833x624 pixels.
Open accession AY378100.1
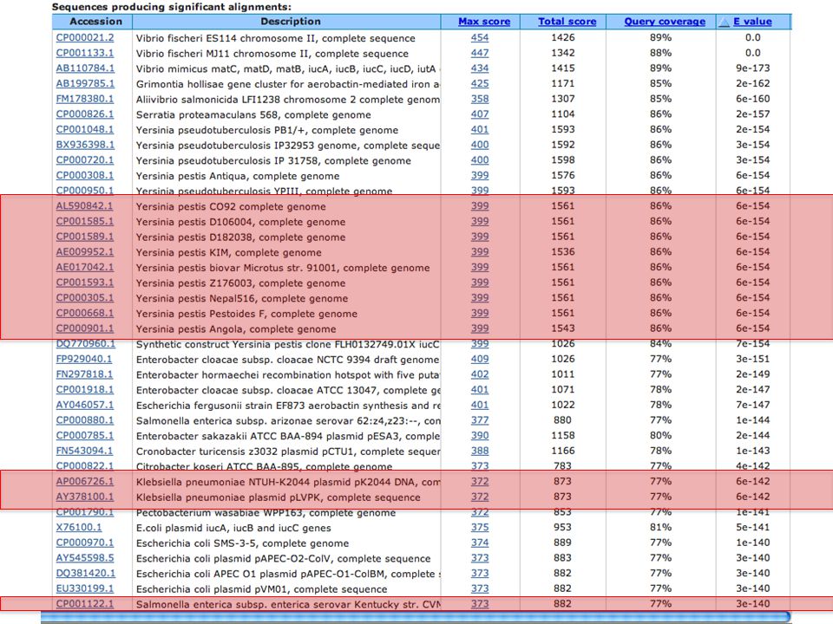tap(85, 497)
